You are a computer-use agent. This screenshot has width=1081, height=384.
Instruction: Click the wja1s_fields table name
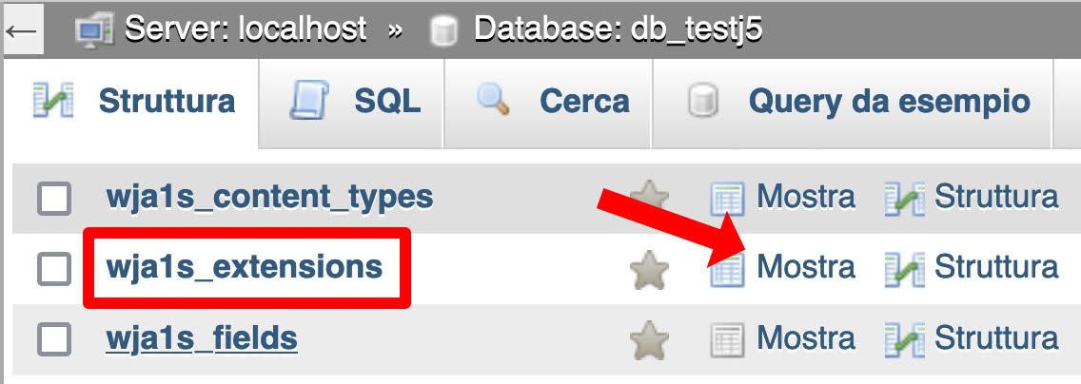point(202,338)
